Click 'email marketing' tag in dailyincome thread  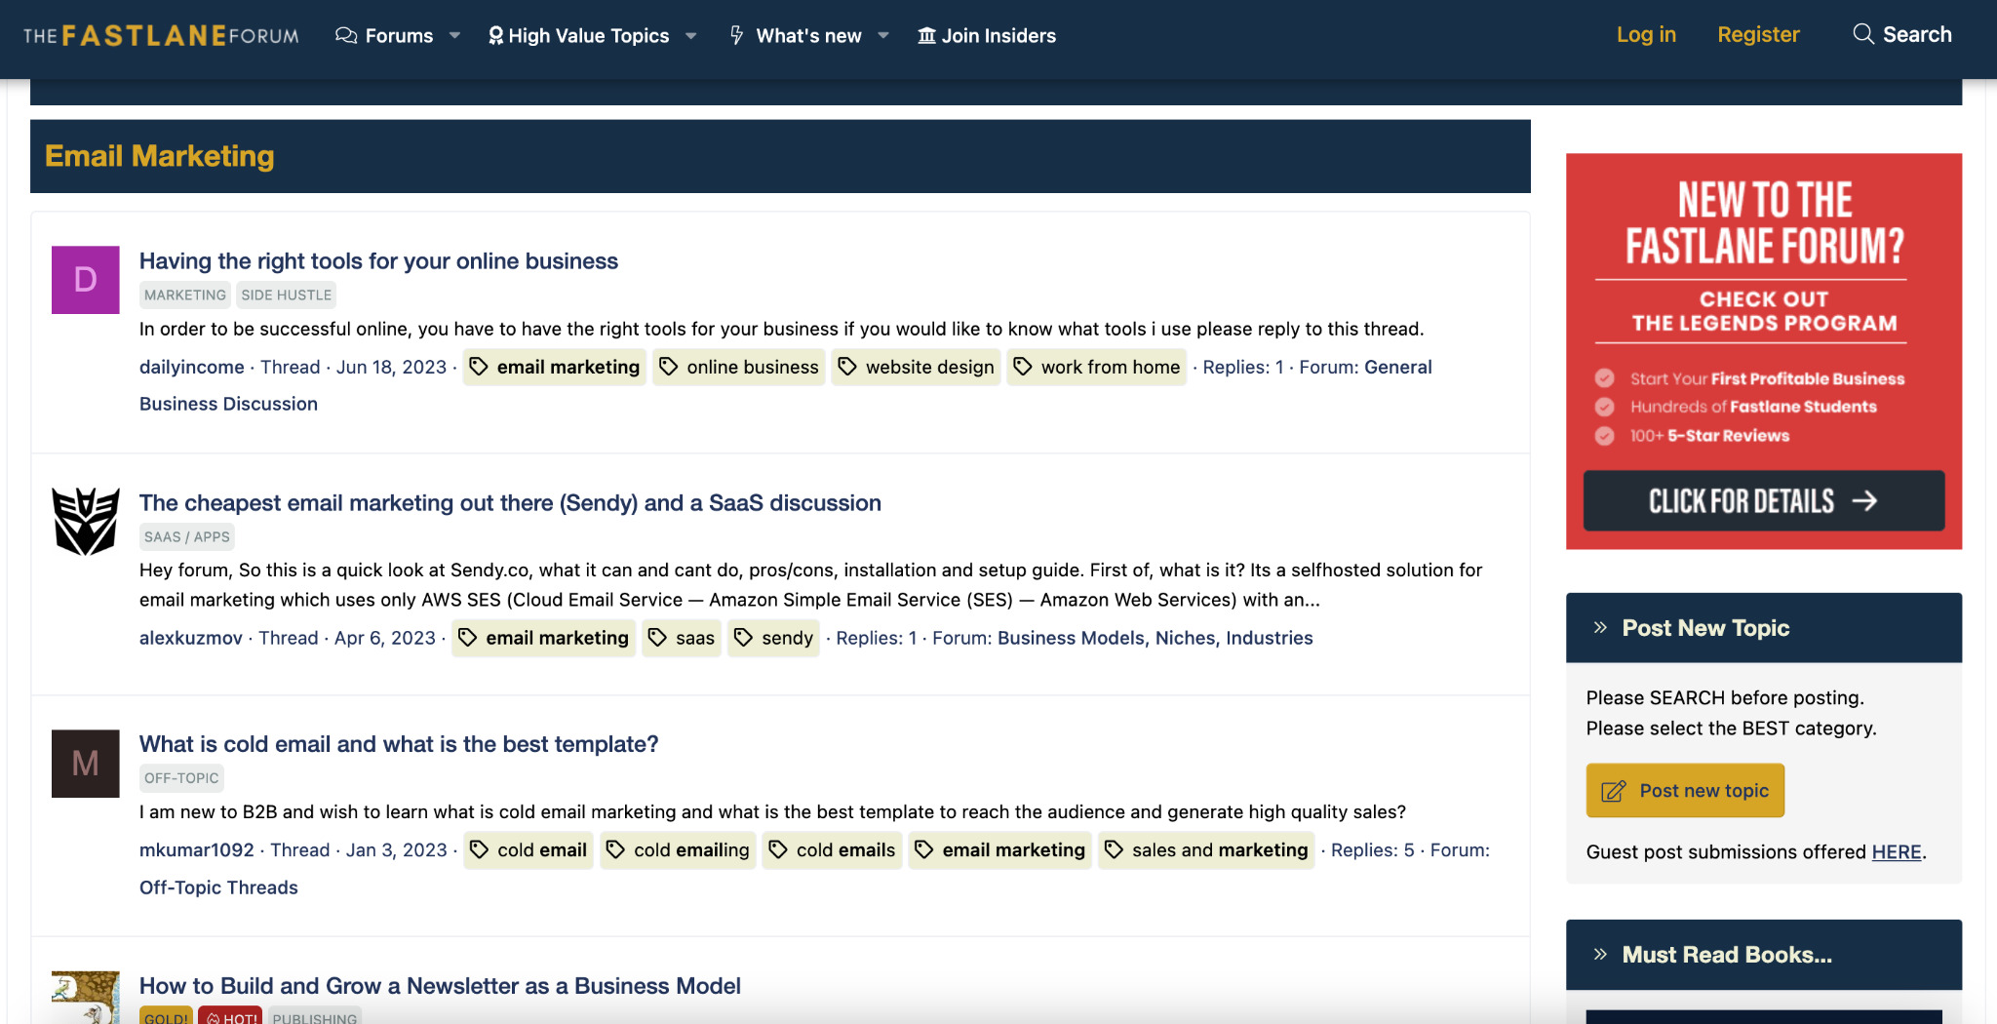point(554,367)
